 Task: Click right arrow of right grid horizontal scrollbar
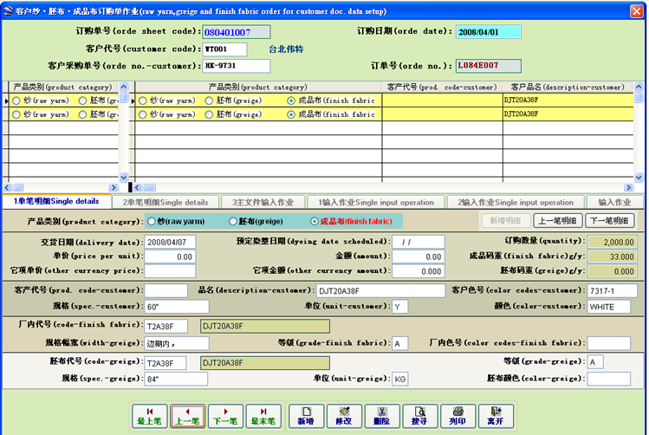[x=628, y=187]
